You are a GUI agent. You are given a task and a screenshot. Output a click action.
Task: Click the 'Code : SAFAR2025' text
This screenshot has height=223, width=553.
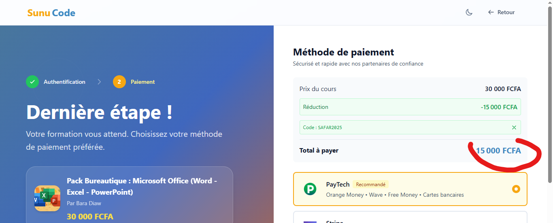pos(322,127)
